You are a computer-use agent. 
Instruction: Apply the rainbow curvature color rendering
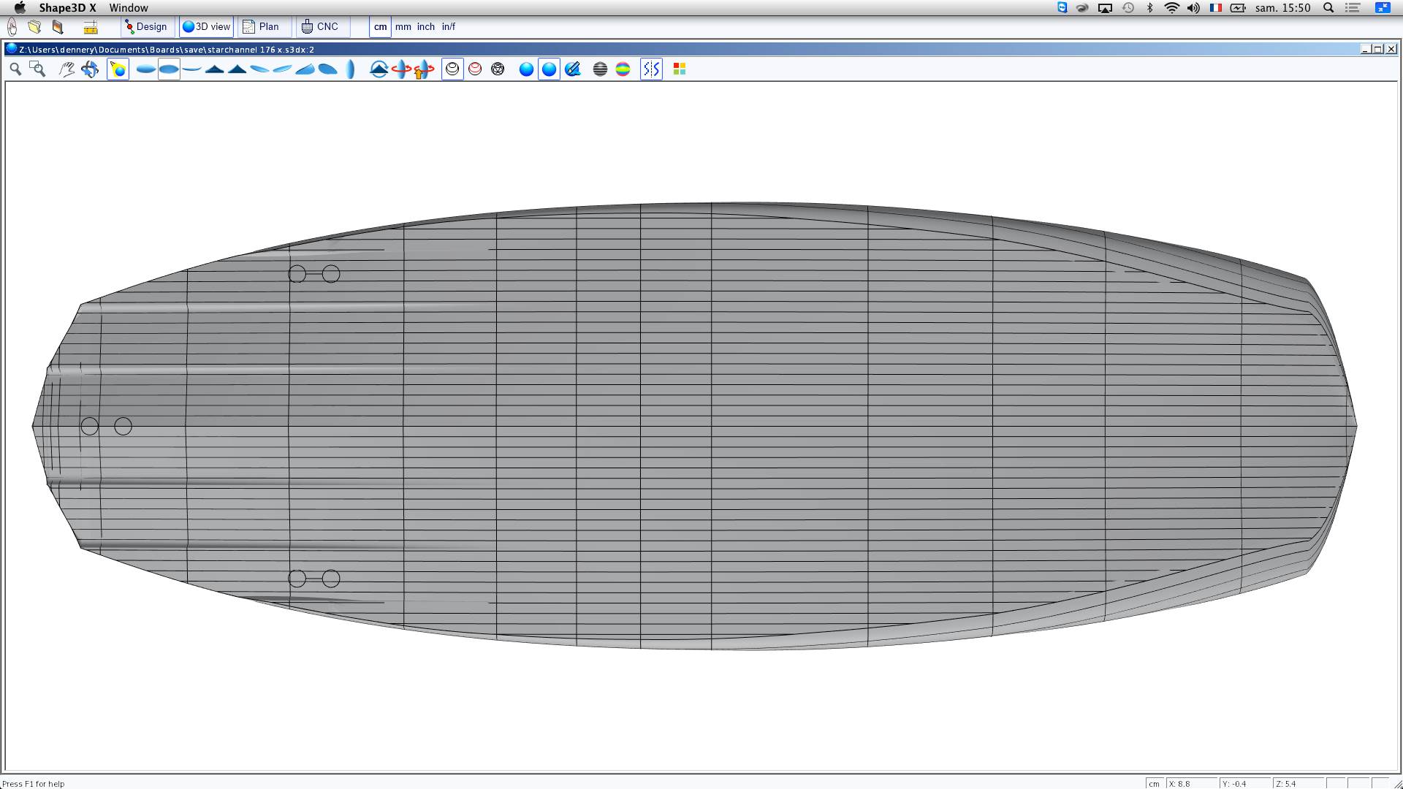(623, 69)
